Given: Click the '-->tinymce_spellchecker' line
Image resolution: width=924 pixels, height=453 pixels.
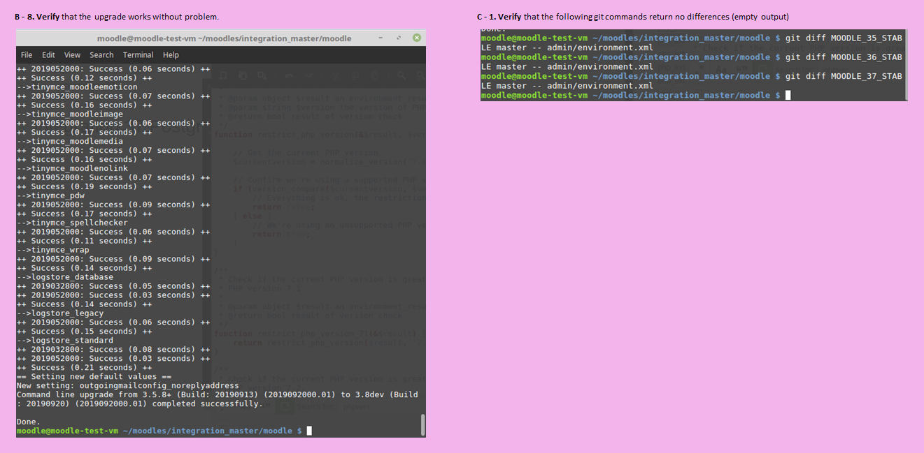Looking at the screenshot, I should click(x=72, y=223).
